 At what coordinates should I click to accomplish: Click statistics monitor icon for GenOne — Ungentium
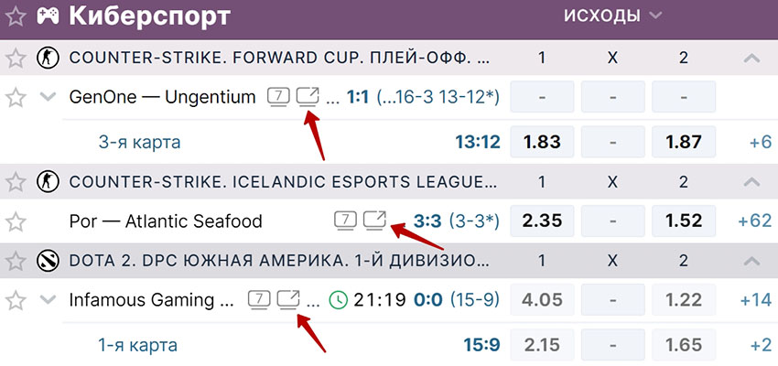point(278,96)
